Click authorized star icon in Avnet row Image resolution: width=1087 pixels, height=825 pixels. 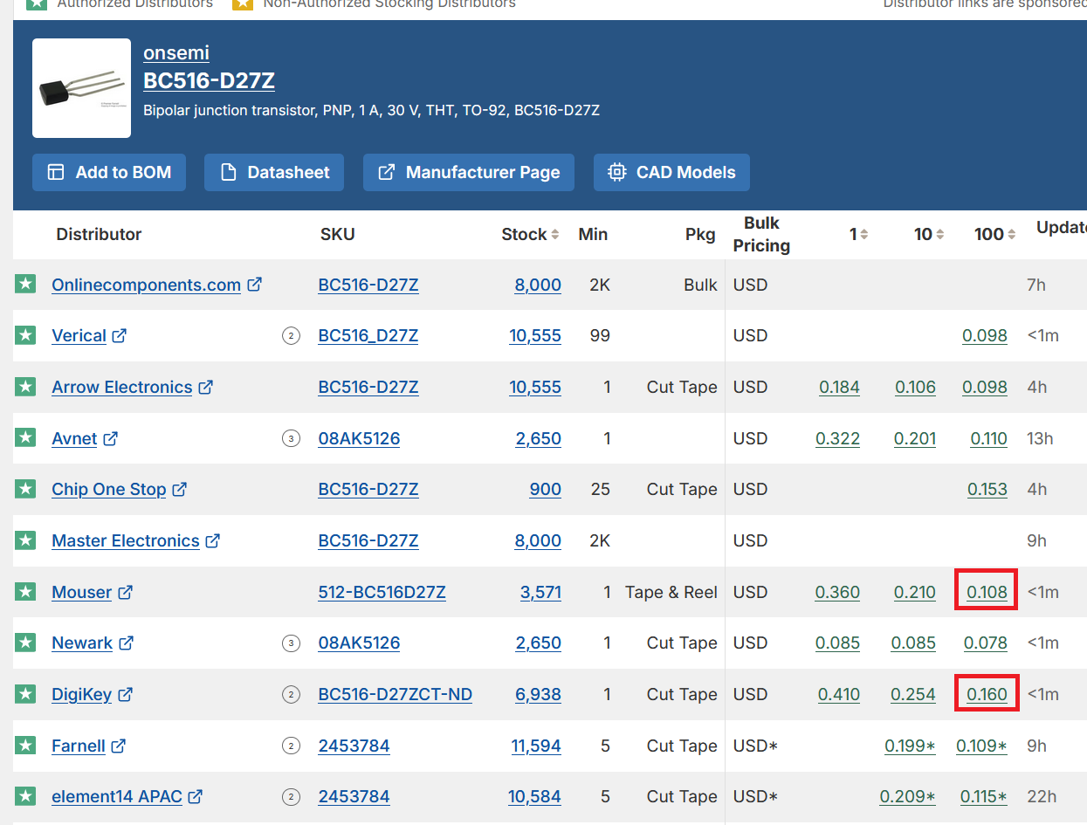(25, 437)
